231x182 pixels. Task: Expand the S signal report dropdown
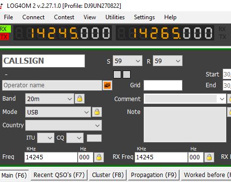tap(128, 61)
